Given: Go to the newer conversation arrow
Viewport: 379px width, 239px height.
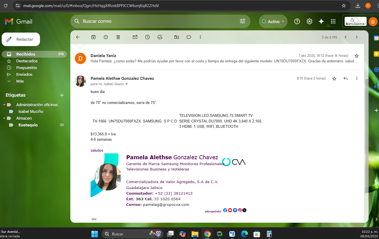Looking at the screenshot, I should pyautogui.click(x=346, y=37).
